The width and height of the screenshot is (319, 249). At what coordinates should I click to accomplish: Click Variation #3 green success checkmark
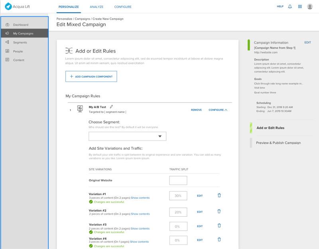point(91,232)
